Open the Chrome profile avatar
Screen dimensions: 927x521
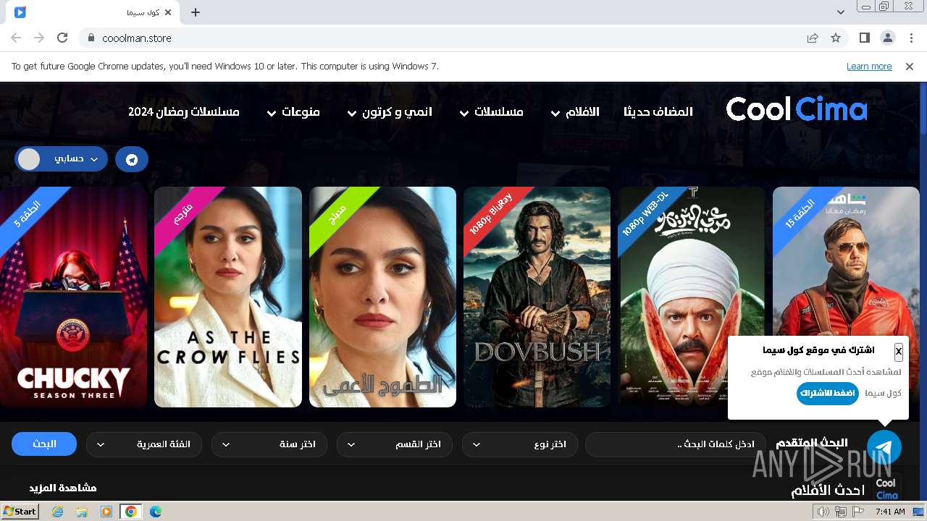[887, 38]
